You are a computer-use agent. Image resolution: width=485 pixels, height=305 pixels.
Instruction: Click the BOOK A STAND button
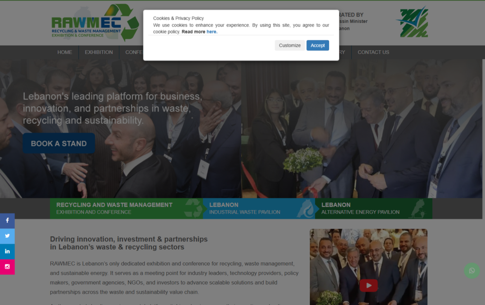point(59,144)
